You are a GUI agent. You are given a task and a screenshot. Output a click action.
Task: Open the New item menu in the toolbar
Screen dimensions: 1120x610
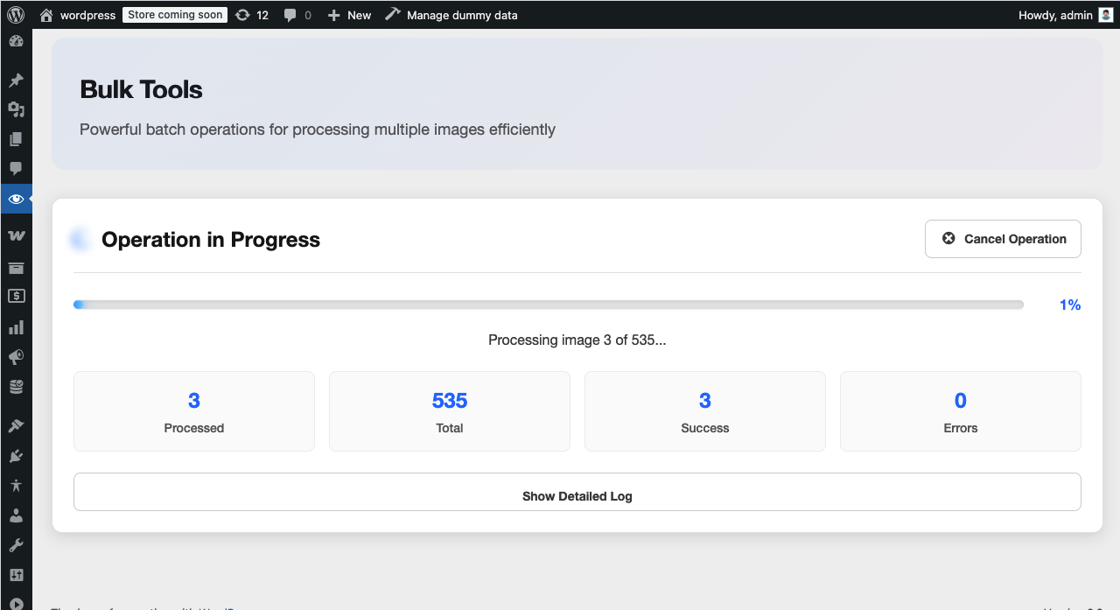[349, 14]
